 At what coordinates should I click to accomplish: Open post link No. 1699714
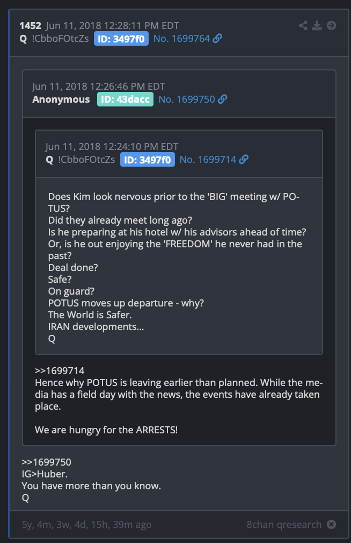click(208, 160)
